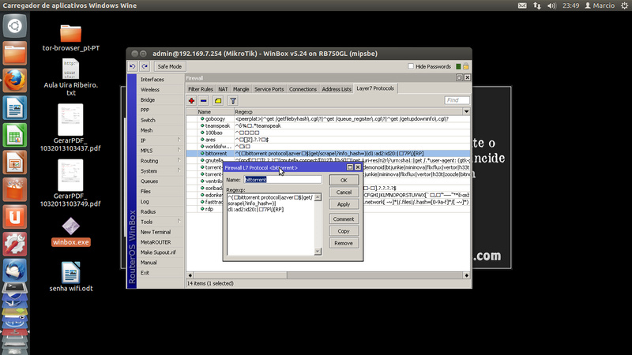Viewport: 632px width, 355px height.
Task: Click the Undo arrow in WinBox toolbar
Action: pos(133,66)
